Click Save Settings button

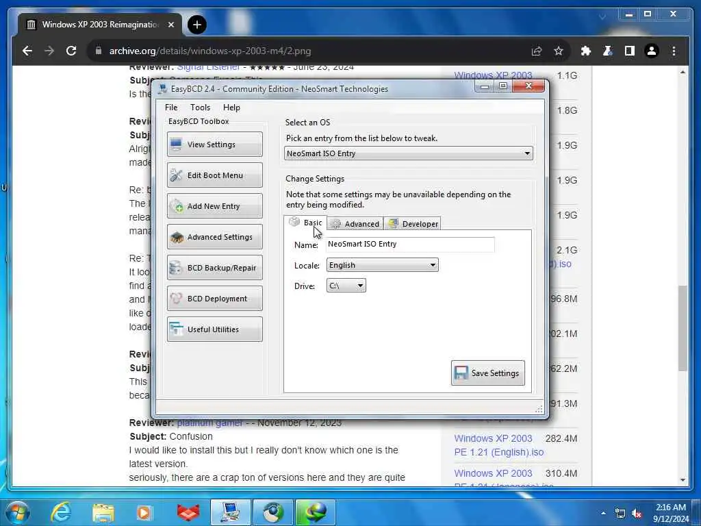(487, 373)
